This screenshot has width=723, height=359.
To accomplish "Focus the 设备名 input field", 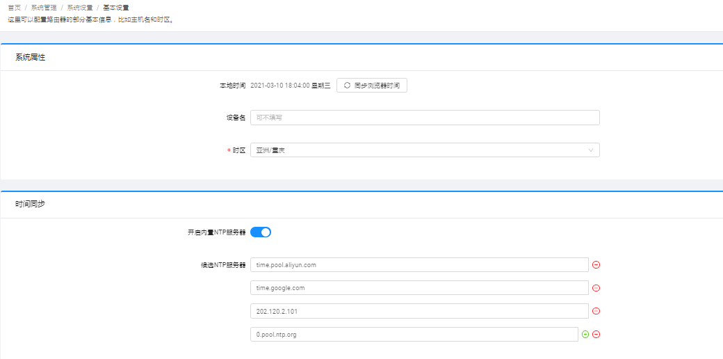I will (424, 118).
